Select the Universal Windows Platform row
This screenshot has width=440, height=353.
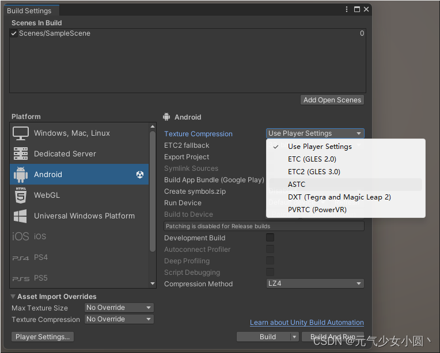79,216
